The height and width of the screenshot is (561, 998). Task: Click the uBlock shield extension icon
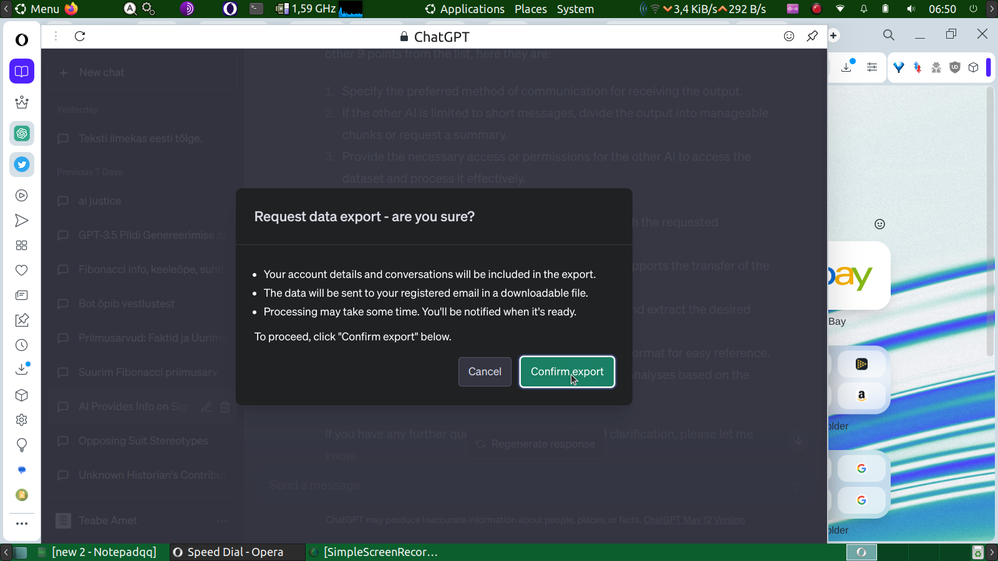(954, 67)
